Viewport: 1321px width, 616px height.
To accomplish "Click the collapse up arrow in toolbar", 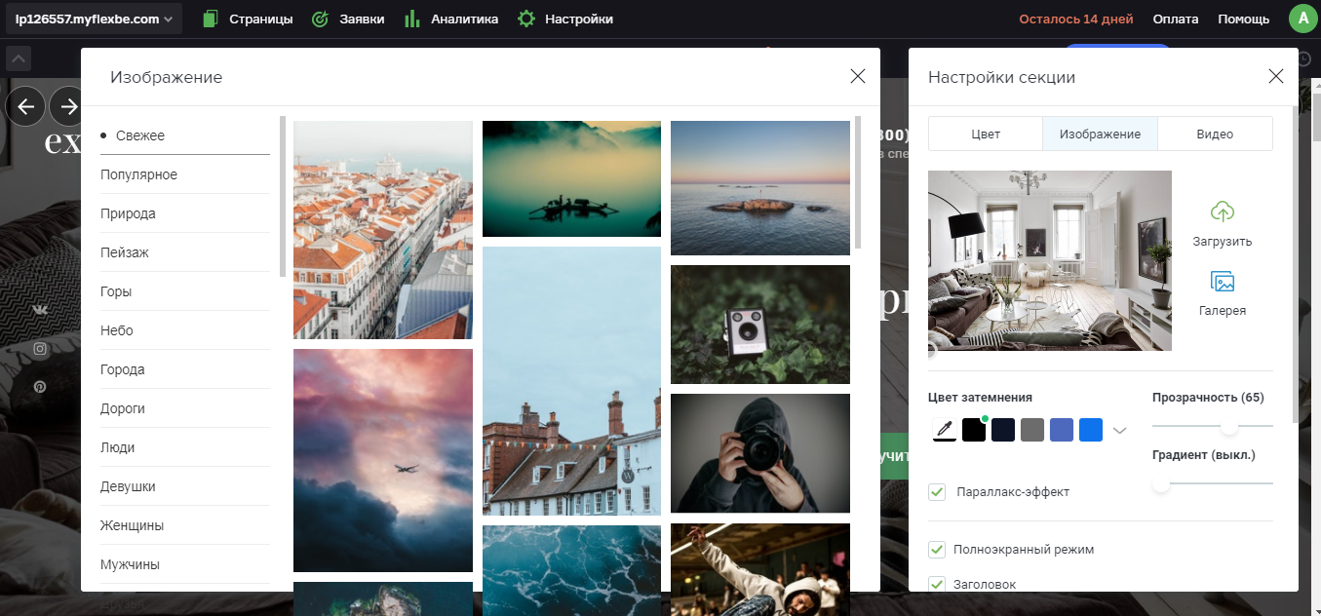I will [x=19, y=58].
